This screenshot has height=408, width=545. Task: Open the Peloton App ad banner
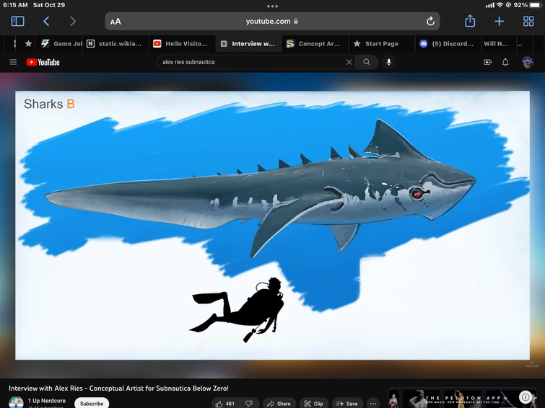click(x=462, y=398)
